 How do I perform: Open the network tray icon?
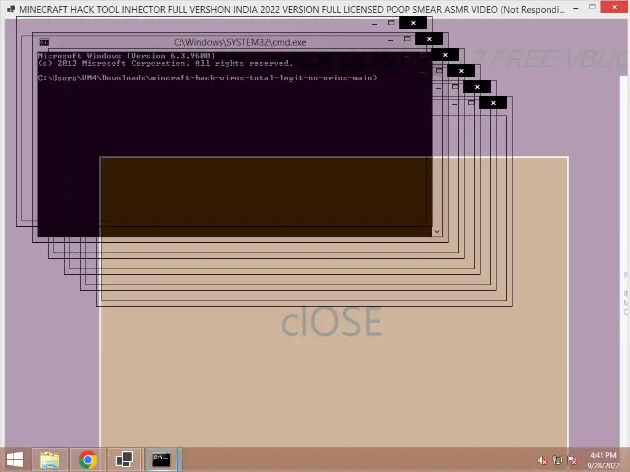pyautogui.click(x=557, y=460)
